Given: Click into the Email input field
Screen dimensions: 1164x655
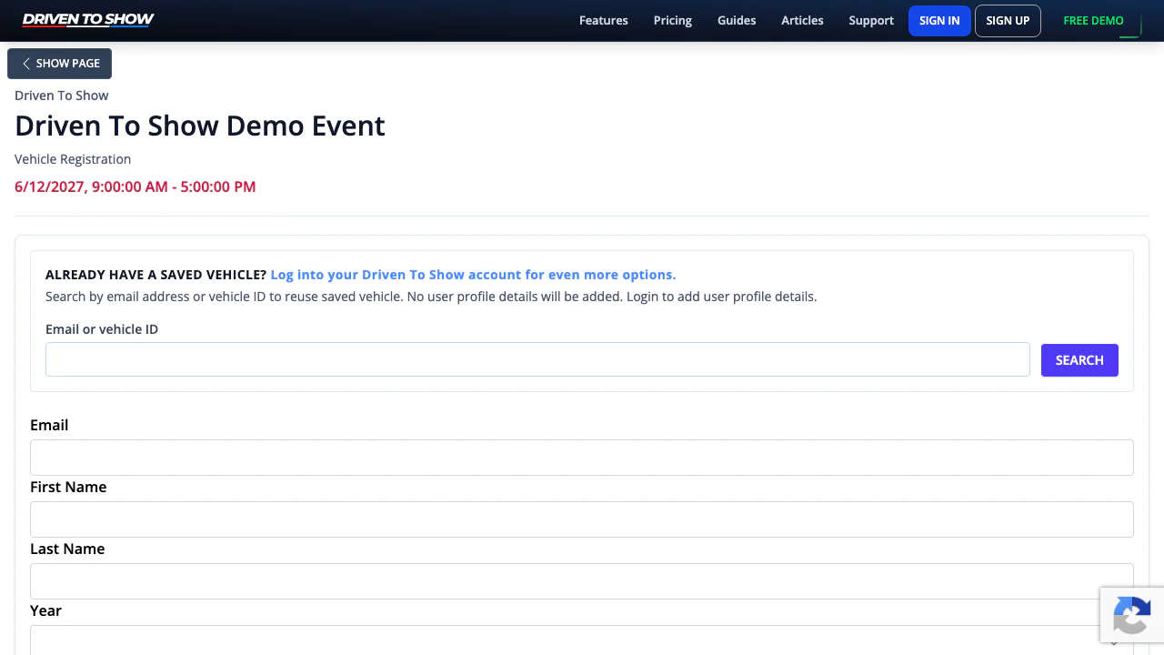Looking at the screenshot, I should 582,458.
